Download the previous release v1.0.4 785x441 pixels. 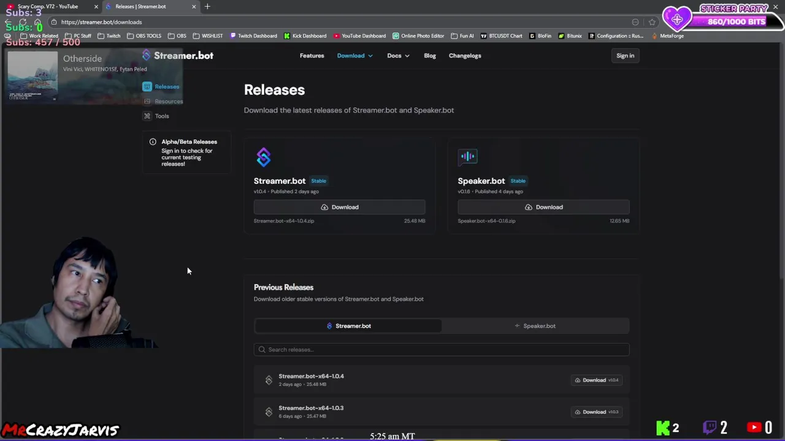597,380
